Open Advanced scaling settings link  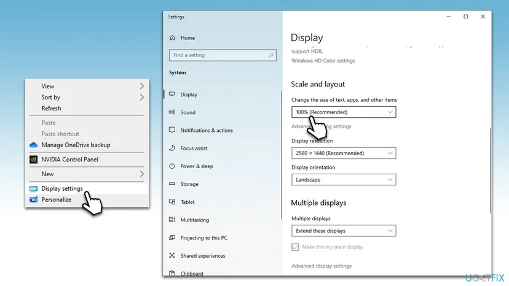(x=321, y=126)
